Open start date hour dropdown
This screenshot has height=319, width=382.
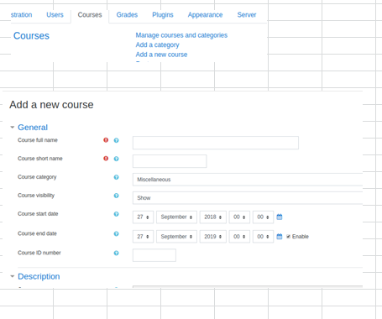click(x=239, y=217)
